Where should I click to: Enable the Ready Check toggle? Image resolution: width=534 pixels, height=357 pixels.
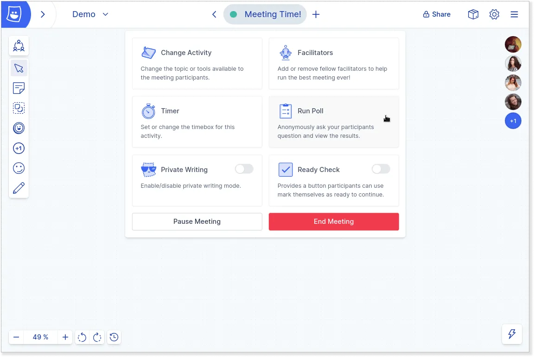(x=381, y=169)
